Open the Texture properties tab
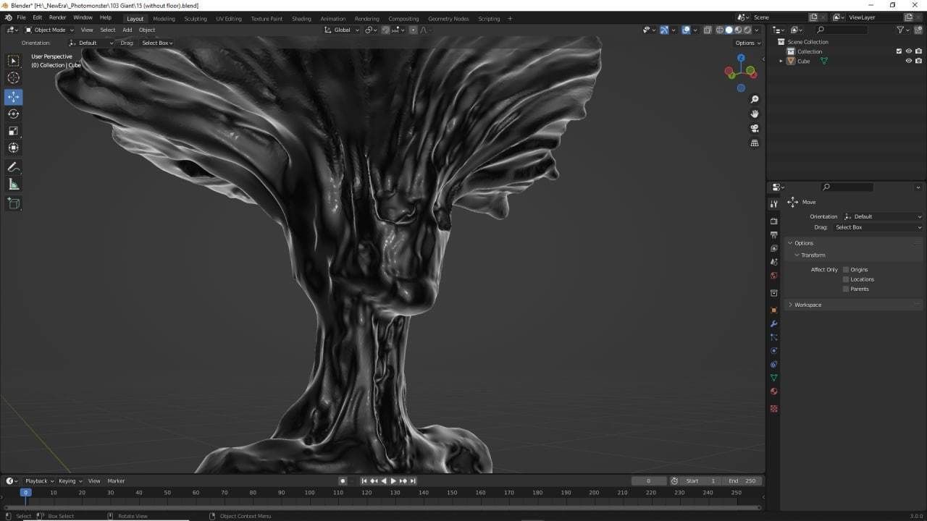This screenshot has width=927, height=521. click(x=773, y=409)
